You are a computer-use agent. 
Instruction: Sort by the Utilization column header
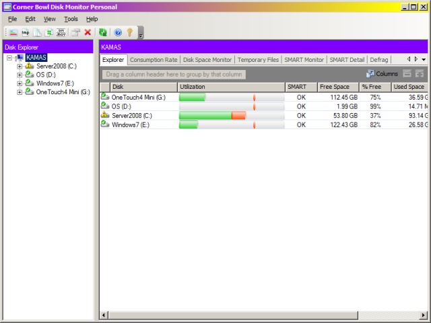(231, 87)
